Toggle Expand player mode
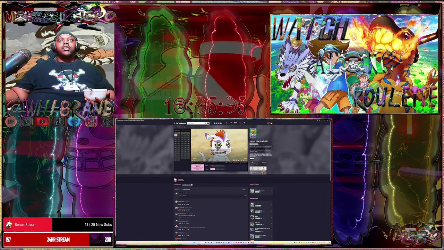Screen dimensions: 444x250 [x=193, y=163]
